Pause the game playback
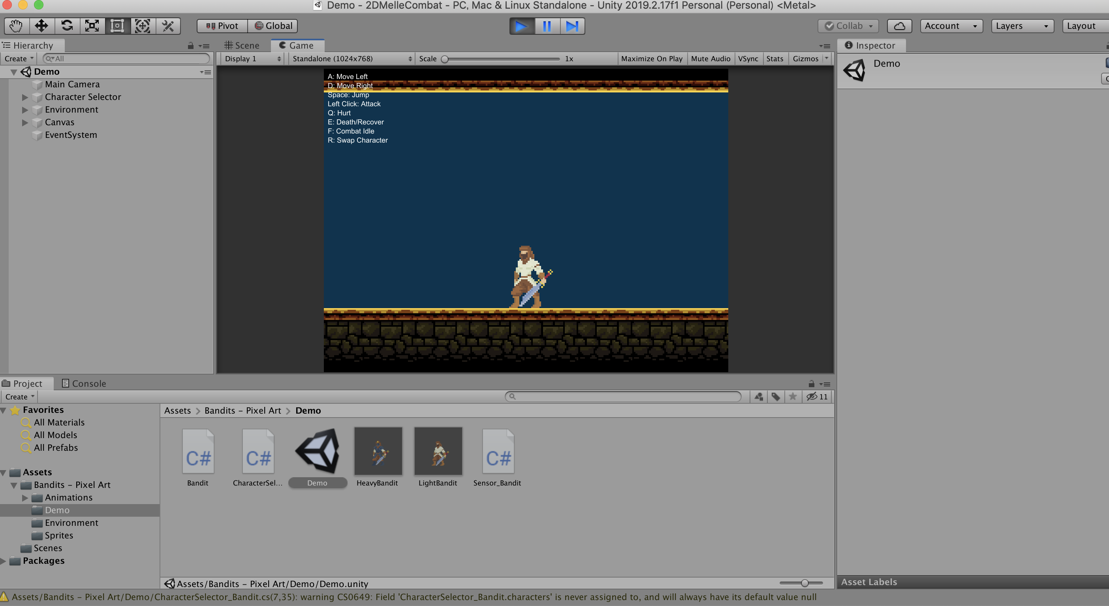 (547, 26)
